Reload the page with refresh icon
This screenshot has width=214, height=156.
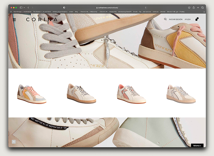point(146,8)
